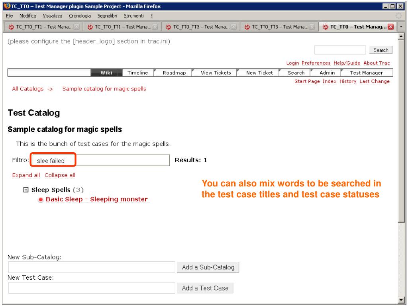Open Basic Sleep - Sleeping monster test case
This screenshot has width=408, height=306.
coord(97,199)
